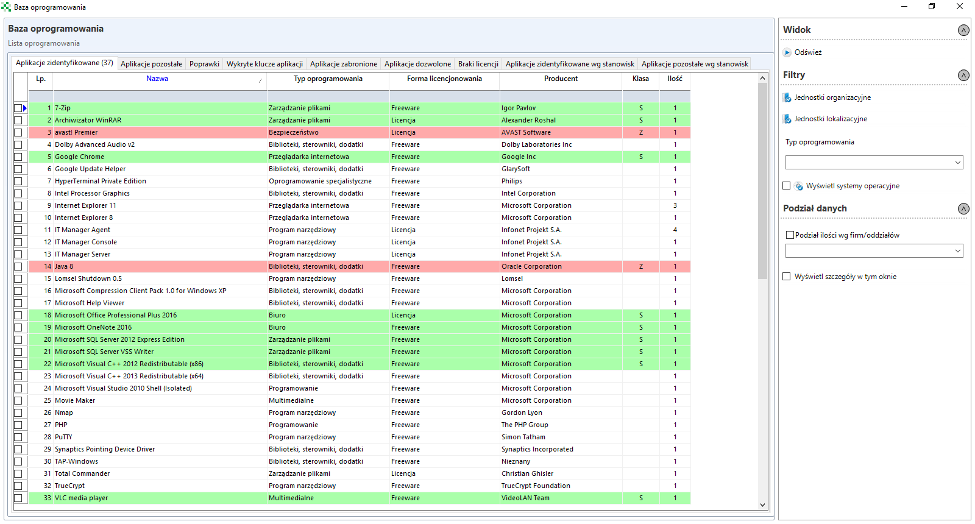The width and height of the screenshot is (975, 524).
Task: Select Microsoft OneNote 2016 row name
Action: pyautogui.click(x=93, y=327)
